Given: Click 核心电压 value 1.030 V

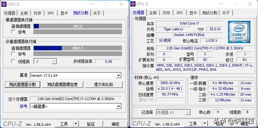Looking at the screenshot, I should [x=212, y=41].
